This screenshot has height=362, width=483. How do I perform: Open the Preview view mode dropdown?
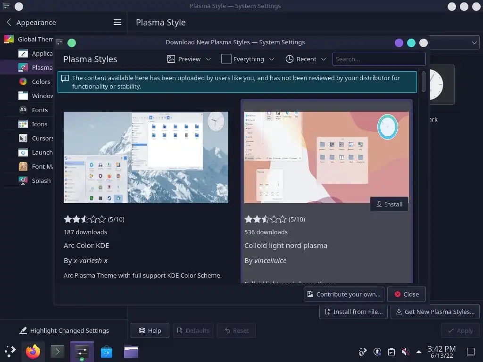pos(189,59)
